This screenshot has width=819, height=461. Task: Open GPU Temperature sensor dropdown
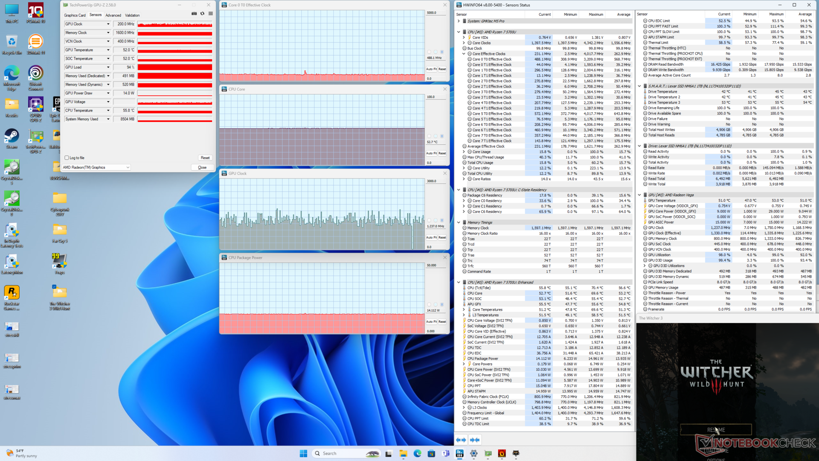[x=108, y=50]
